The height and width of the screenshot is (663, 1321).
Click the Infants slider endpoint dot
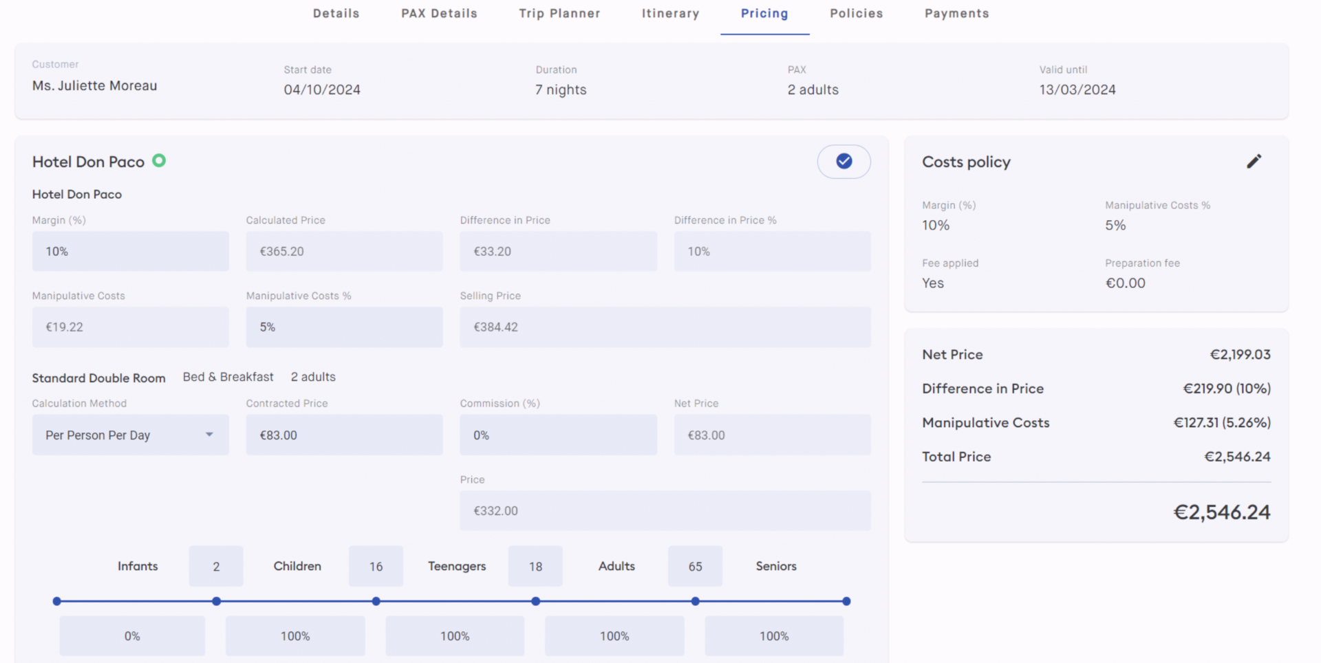(56, 600)
